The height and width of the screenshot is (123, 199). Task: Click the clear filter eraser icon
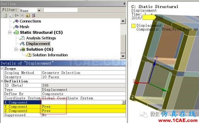point(11,15)
